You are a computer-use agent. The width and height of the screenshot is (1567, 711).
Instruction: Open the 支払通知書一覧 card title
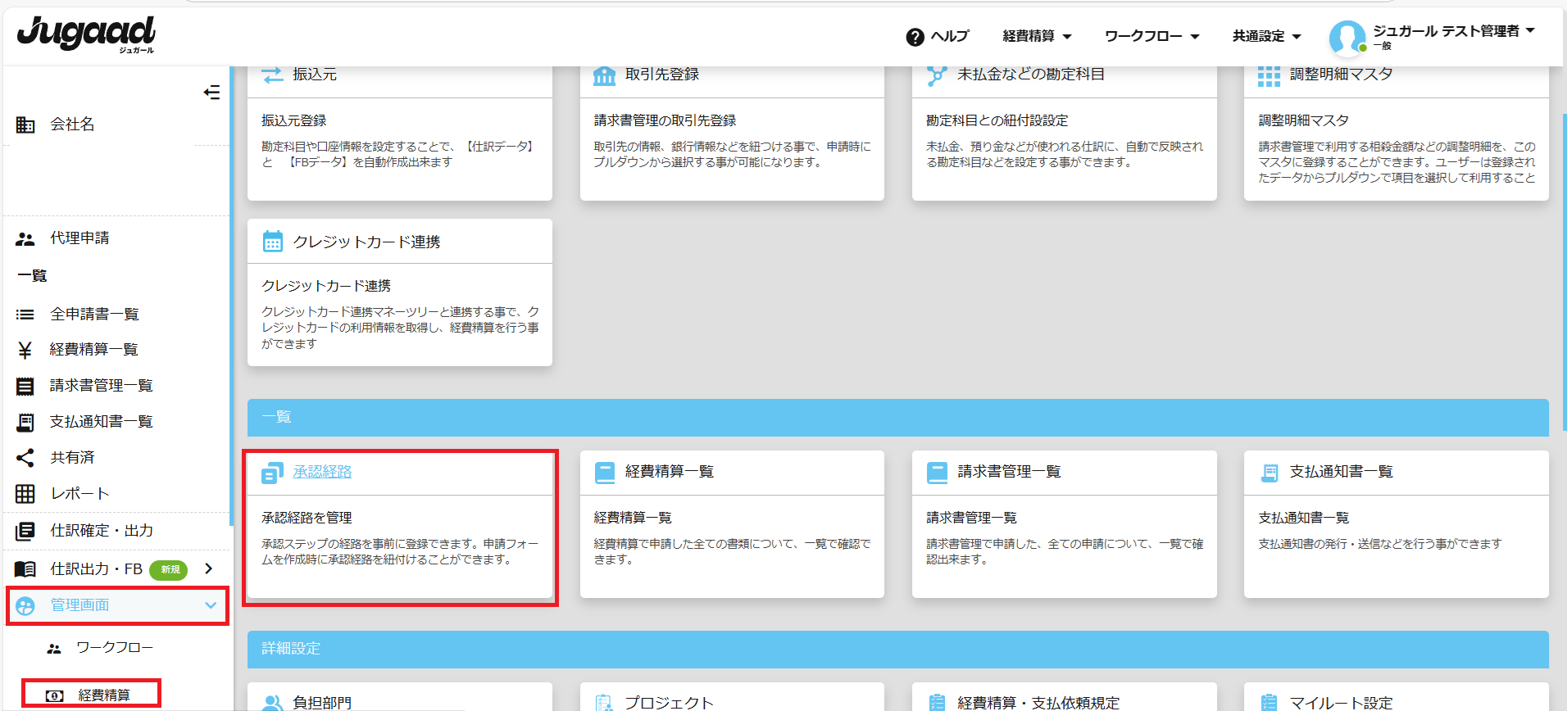(x=1341, y=472)
